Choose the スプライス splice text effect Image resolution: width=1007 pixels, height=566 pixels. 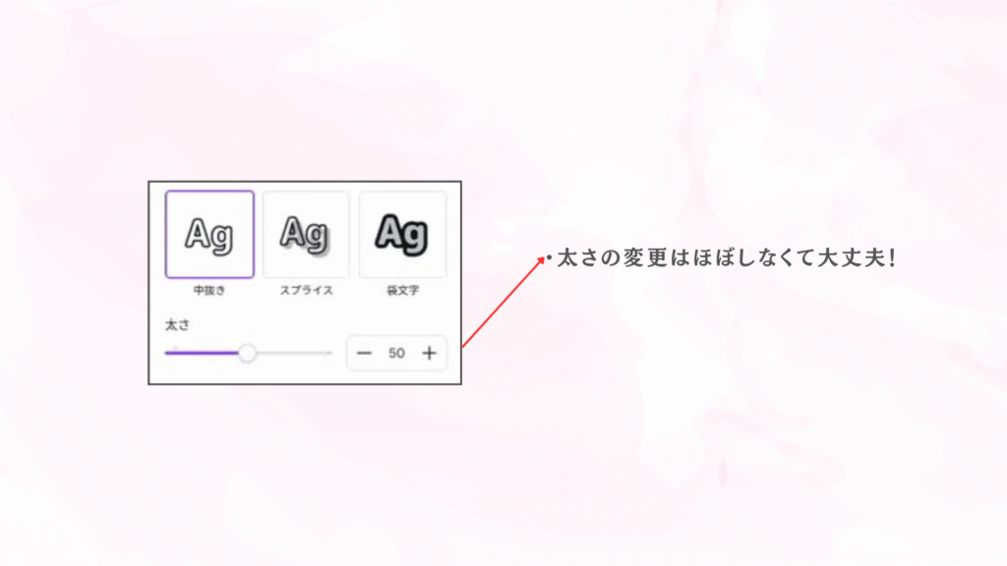tap(306, 235)
